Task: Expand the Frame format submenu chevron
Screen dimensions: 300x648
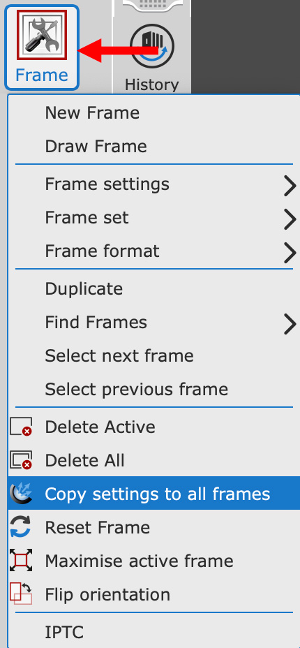Action: pyautogui.click(x=290, y=253)
